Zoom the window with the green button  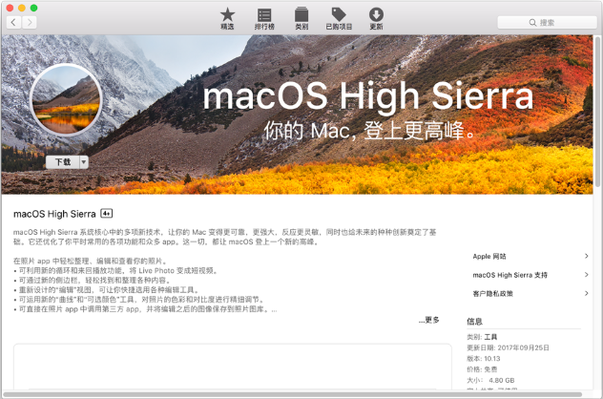coord(33,8)
